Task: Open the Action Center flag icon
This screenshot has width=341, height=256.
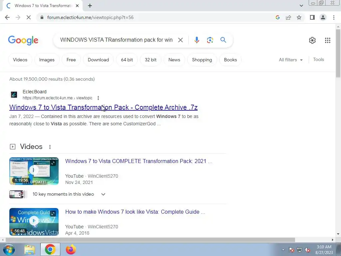Action: click(291, 250)
